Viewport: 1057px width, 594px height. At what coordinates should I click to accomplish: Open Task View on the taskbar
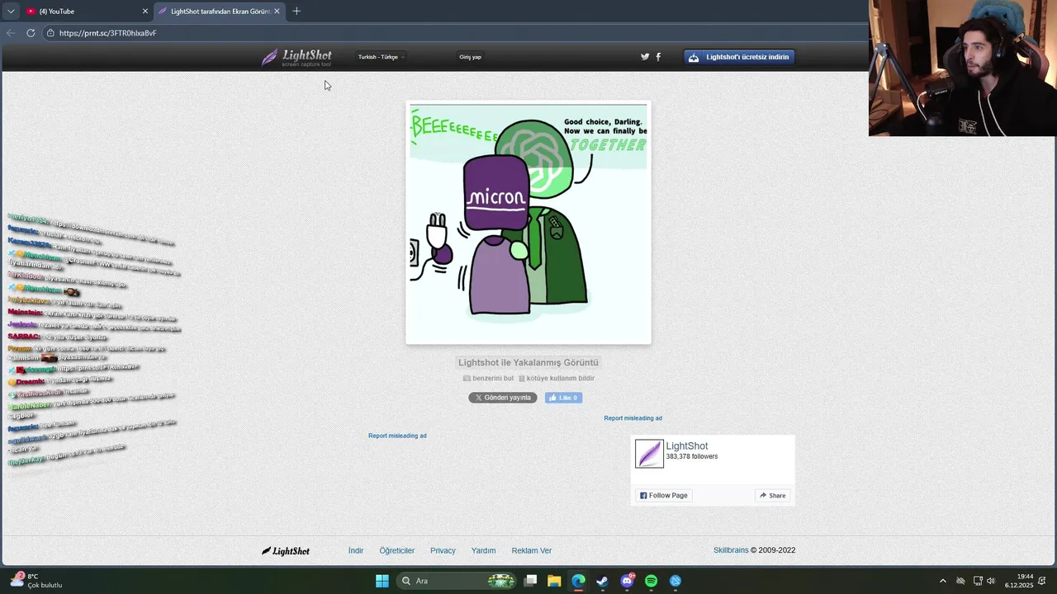pos(531,581)
